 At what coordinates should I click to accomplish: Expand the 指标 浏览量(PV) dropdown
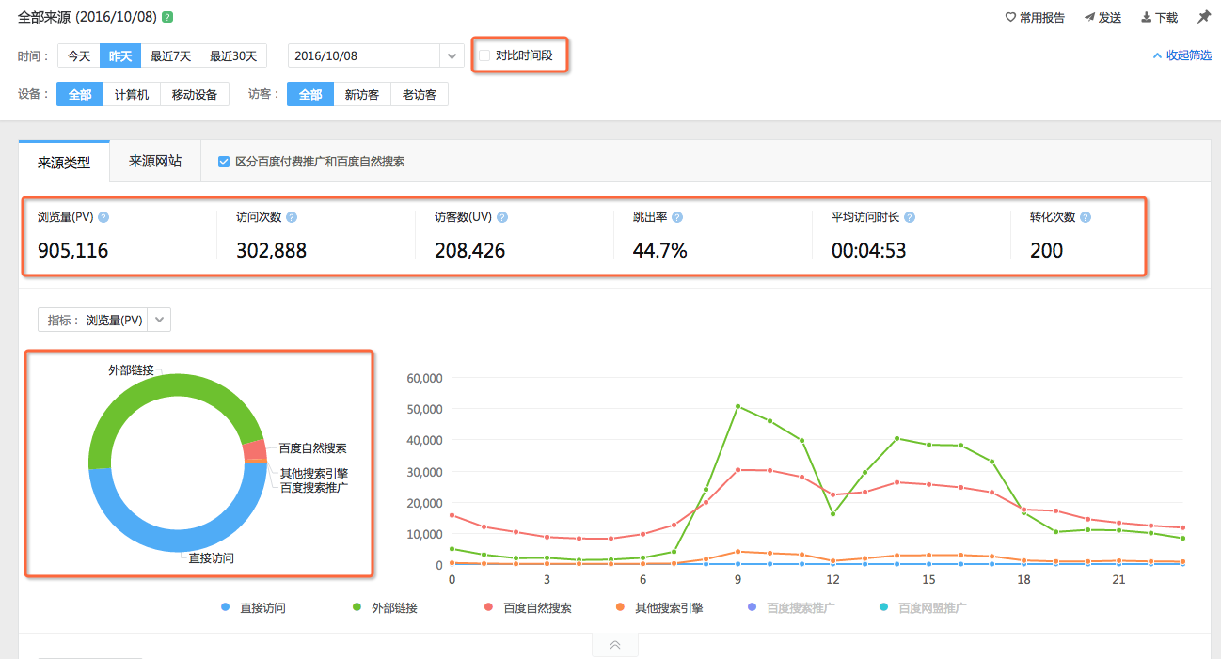click(159, 320)
